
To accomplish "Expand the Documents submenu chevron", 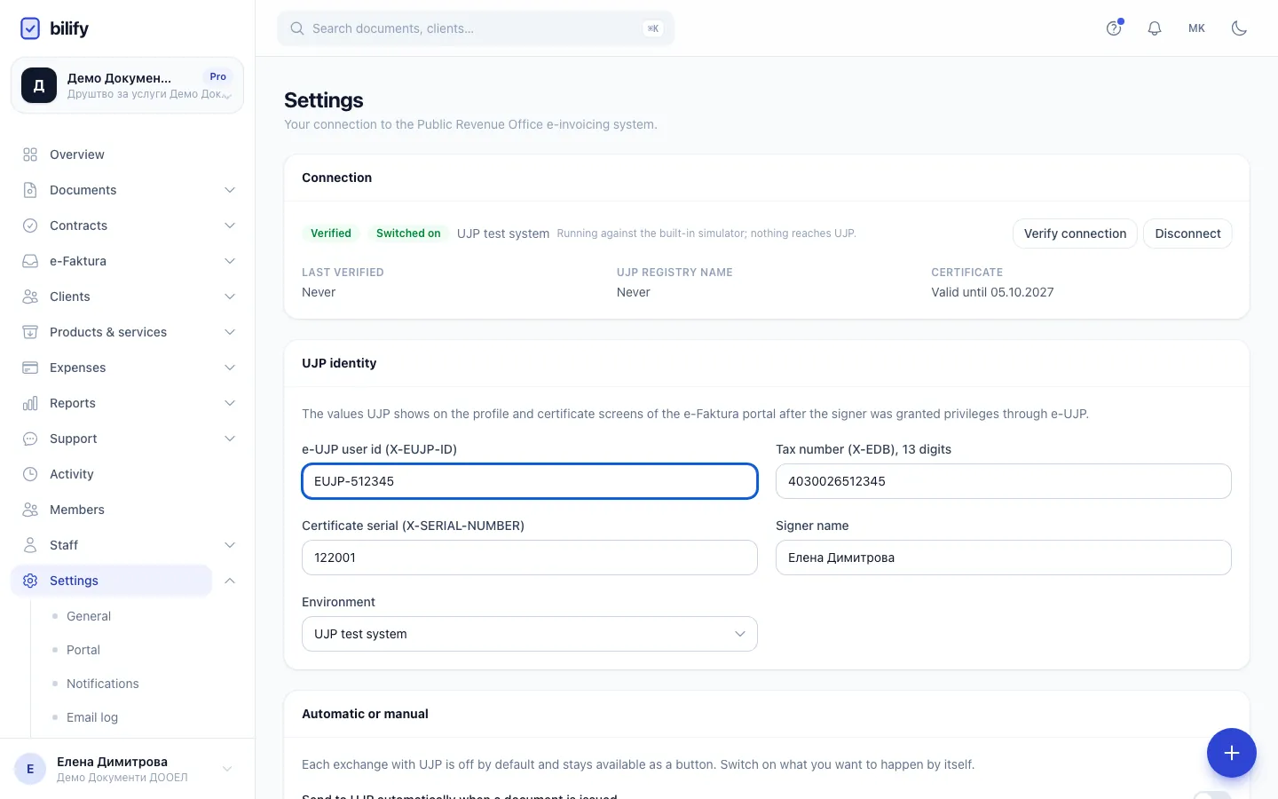I will (230, 190).
